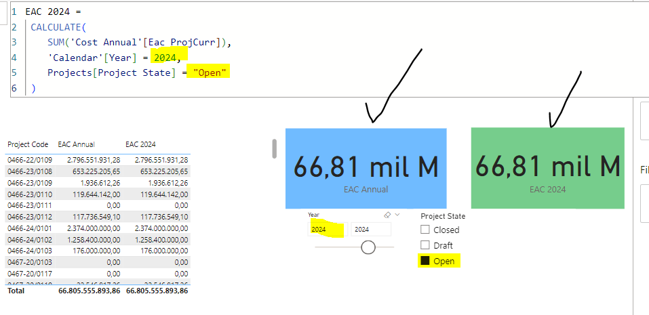Click the 'Calendar'[Year] reference in the formula
Screen dimensions: 649x315
tap(92, 58)
